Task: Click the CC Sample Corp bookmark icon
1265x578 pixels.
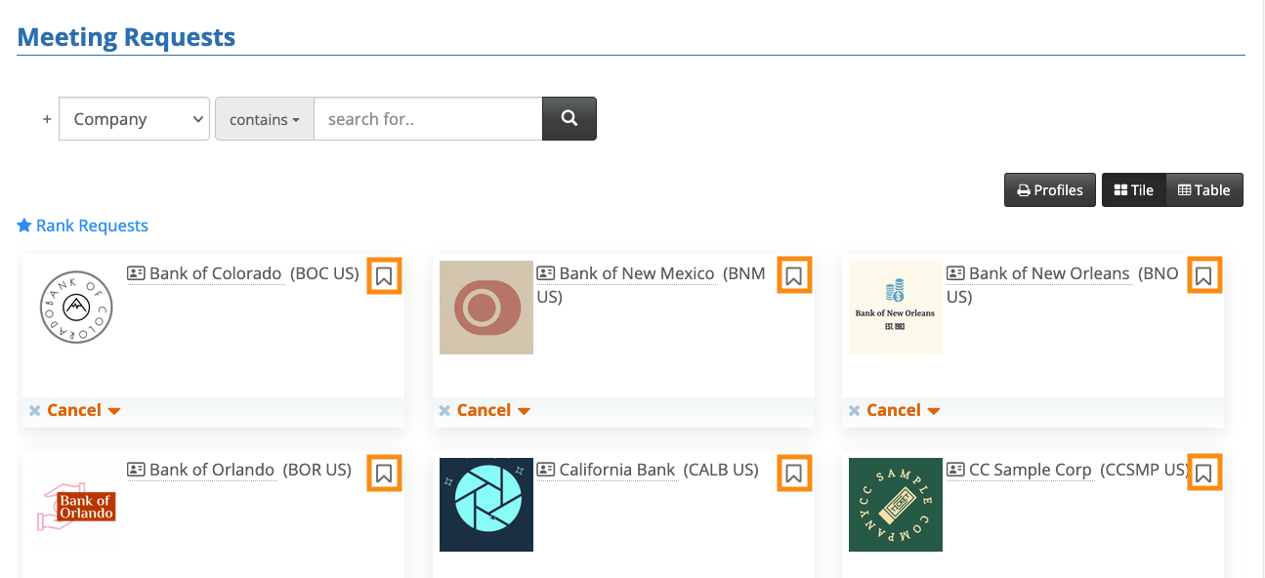Action: (x=1203, y=474)
